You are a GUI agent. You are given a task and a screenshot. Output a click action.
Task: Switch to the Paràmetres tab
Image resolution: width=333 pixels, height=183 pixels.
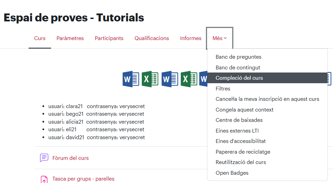point(70,38)
